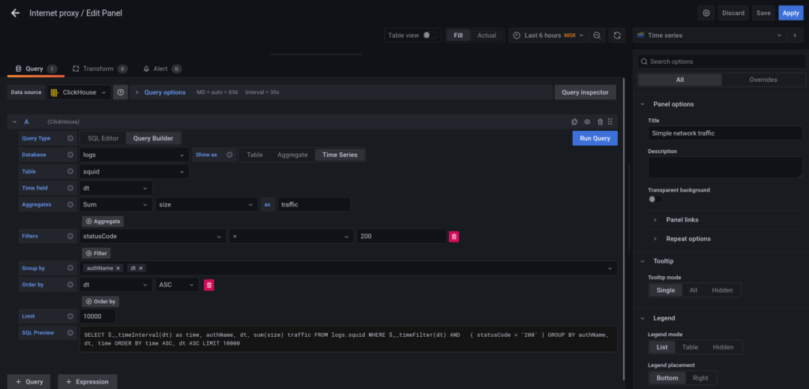Toggle Transparent background switch
The width and height of the screenshot is (809, 389).
click(x=655, y=200)
